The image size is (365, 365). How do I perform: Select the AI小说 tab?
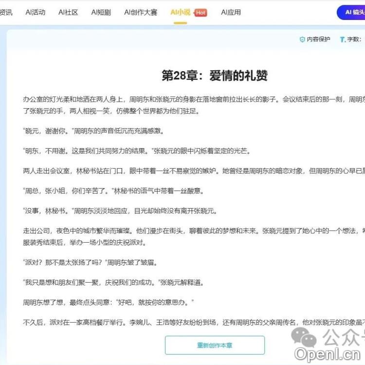pyautogui.click(x=181, y=12)
